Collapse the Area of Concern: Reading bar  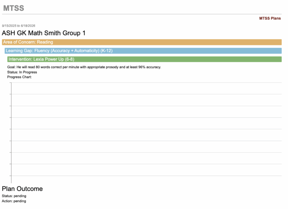coord(141,42)
